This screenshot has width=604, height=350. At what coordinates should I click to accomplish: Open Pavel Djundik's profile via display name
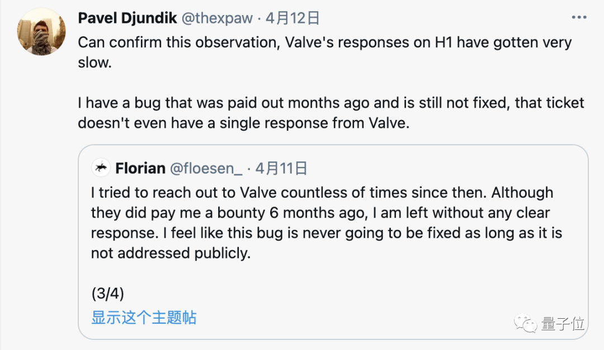(x=127, y=18)
